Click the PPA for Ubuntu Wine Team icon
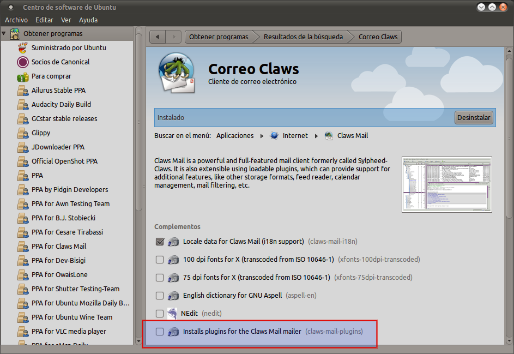This screenshot has height=354, width=514. coord(22,317)
